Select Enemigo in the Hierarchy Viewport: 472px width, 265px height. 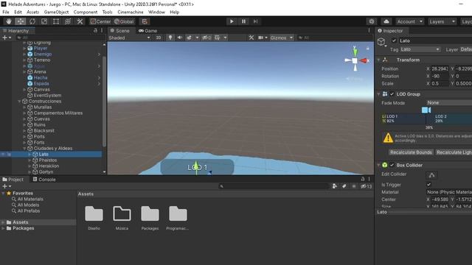coord(43,54)
